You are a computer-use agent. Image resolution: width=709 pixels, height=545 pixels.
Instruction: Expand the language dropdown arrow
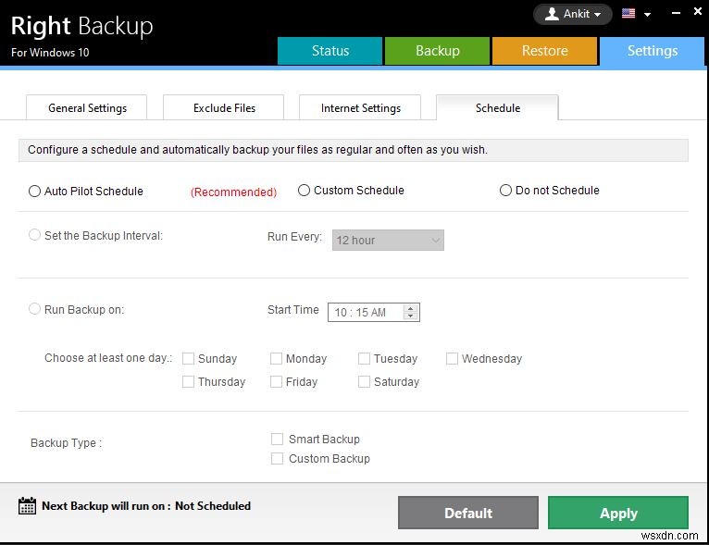pyautogui.click(x=647, y=15)
